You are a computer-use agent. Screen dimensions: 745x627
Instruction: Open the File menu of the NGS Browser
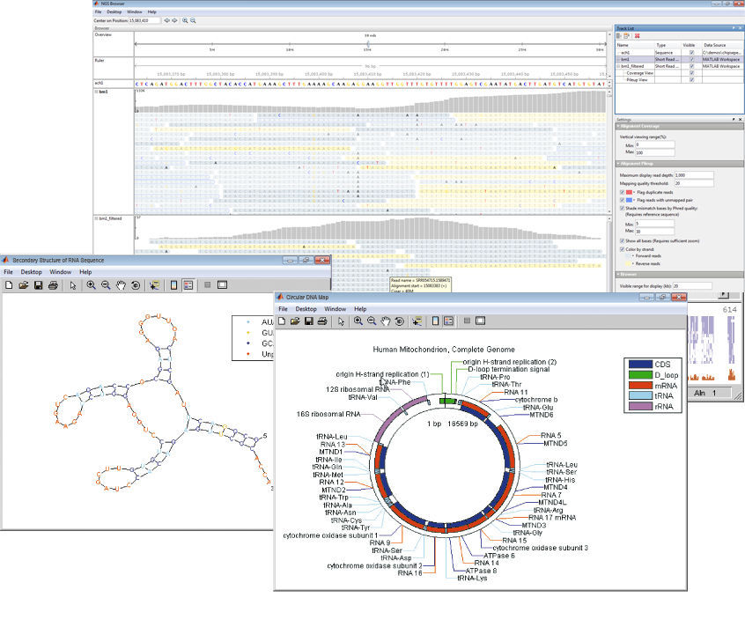pos(97,12)
